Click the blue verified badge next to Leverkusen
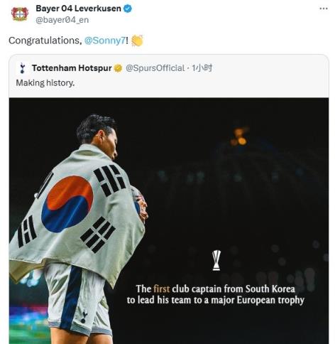This screenshot has height=344, width=335. pyautogui.click(x=128, y=9)
